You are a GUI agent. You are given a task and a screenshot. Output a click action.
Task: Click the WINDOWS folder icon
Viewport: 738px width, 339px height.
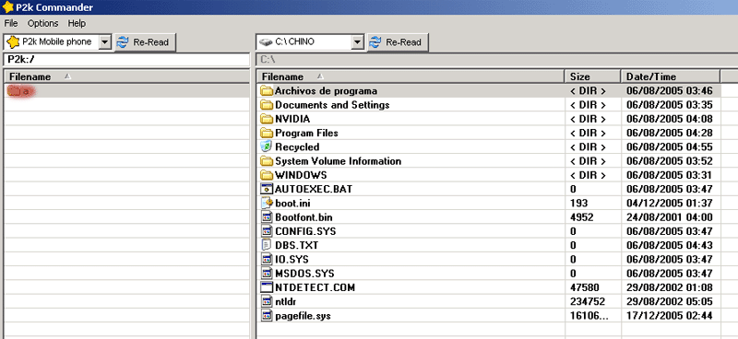(x=267, y=175)
